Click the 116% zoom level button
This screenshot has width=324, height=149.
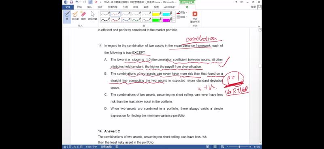tap(257, 147)
